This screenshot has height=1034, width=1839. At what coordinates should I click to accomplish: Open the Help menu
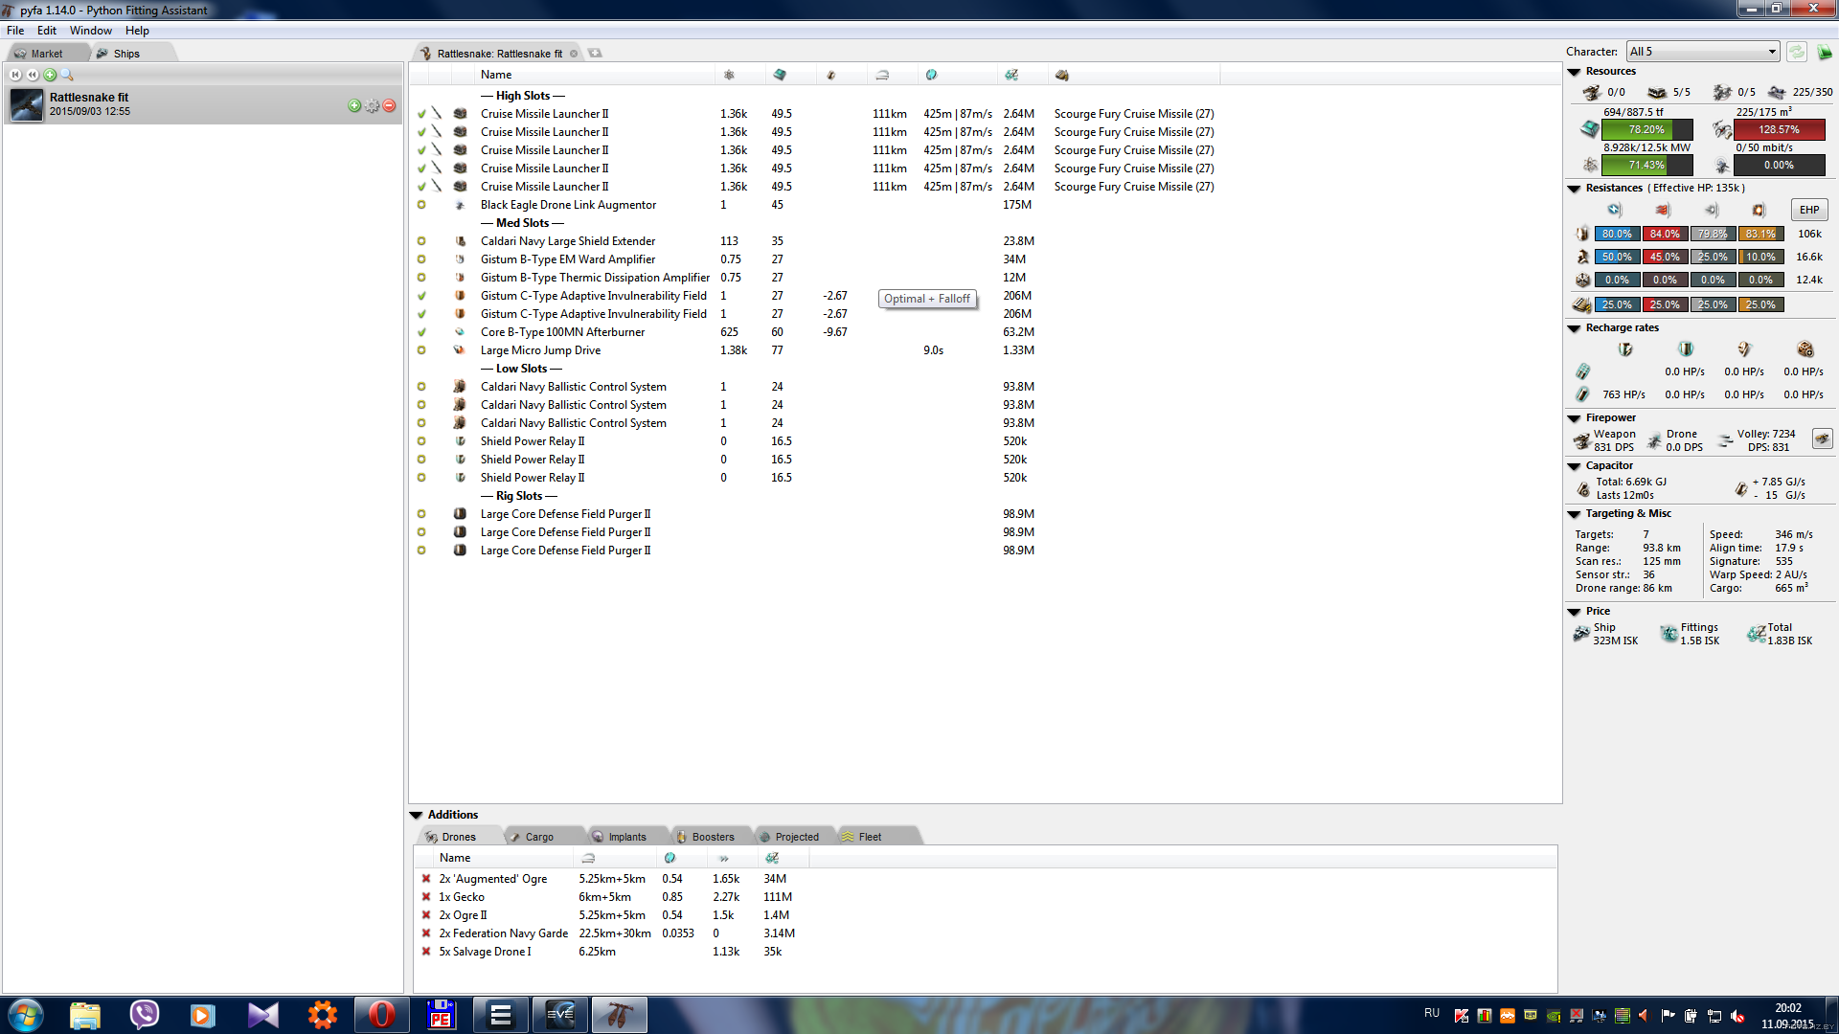pos(137,31)
